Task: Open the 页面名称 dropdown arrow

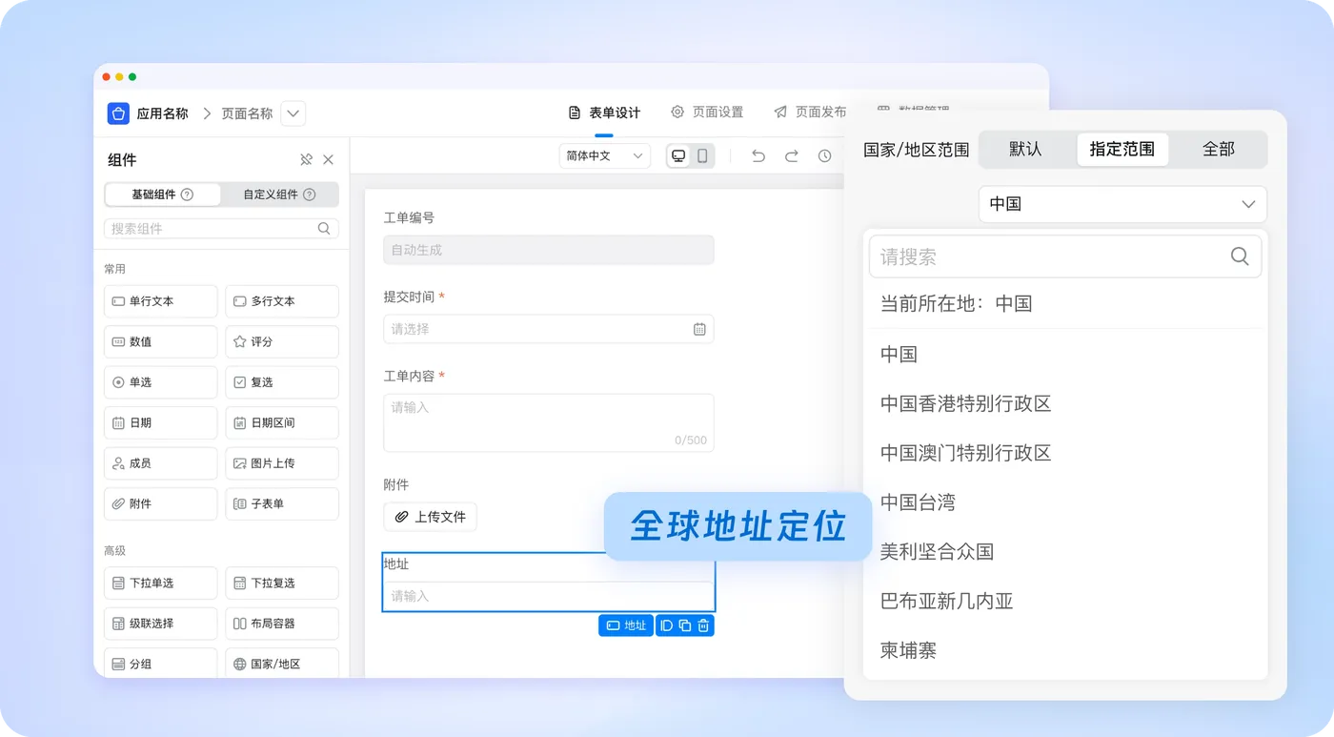Action: pos(293,113)
